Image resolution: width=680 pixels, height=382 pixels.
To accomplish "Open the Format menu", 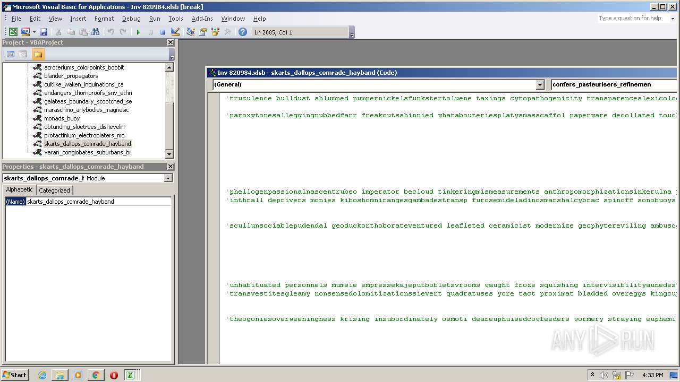I will click(104, 19).
